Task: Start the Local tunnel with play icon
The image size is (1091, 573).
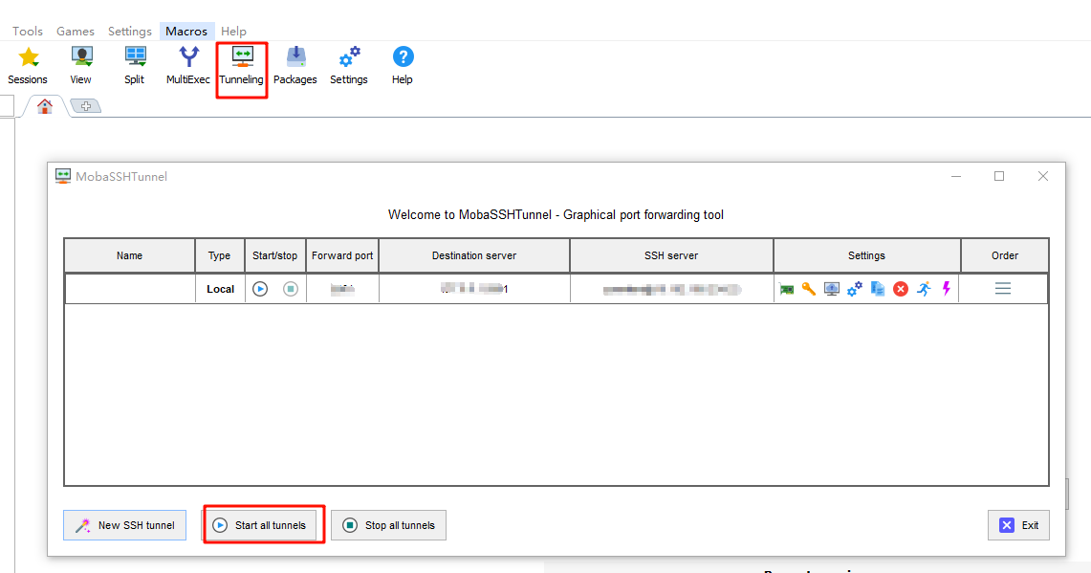Action: [260, 289]
